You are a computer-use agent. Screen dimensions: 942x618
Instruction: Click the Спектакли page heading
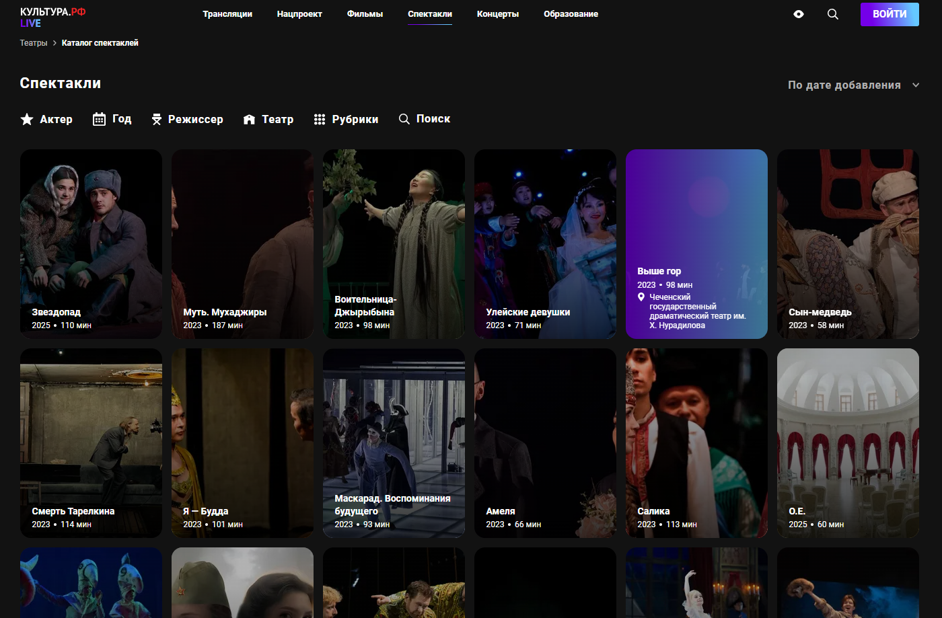coord(61,83)
